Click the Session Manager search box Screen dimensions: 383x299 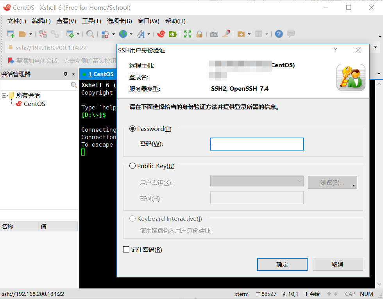click(x=36, y=85)
